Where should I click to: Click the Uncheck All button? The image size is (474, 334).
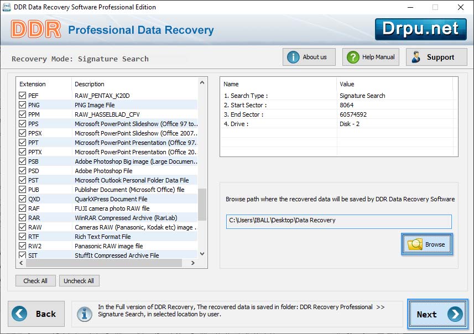pyautogui.click(x=79, y=281)
